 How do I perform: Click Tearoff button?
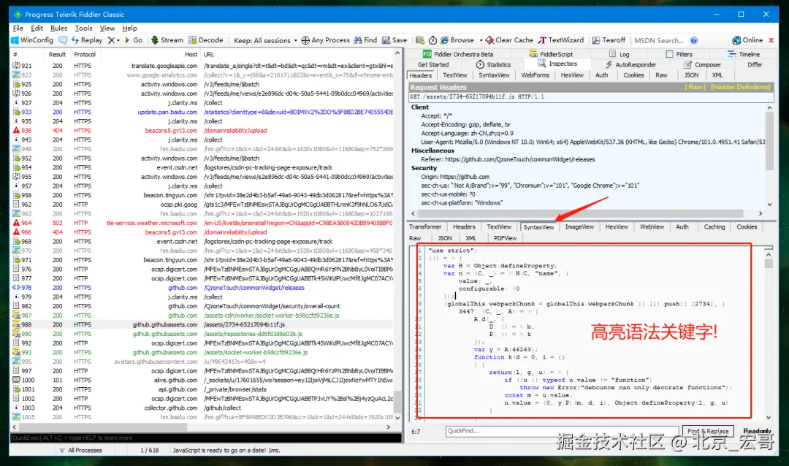[609, 40]
